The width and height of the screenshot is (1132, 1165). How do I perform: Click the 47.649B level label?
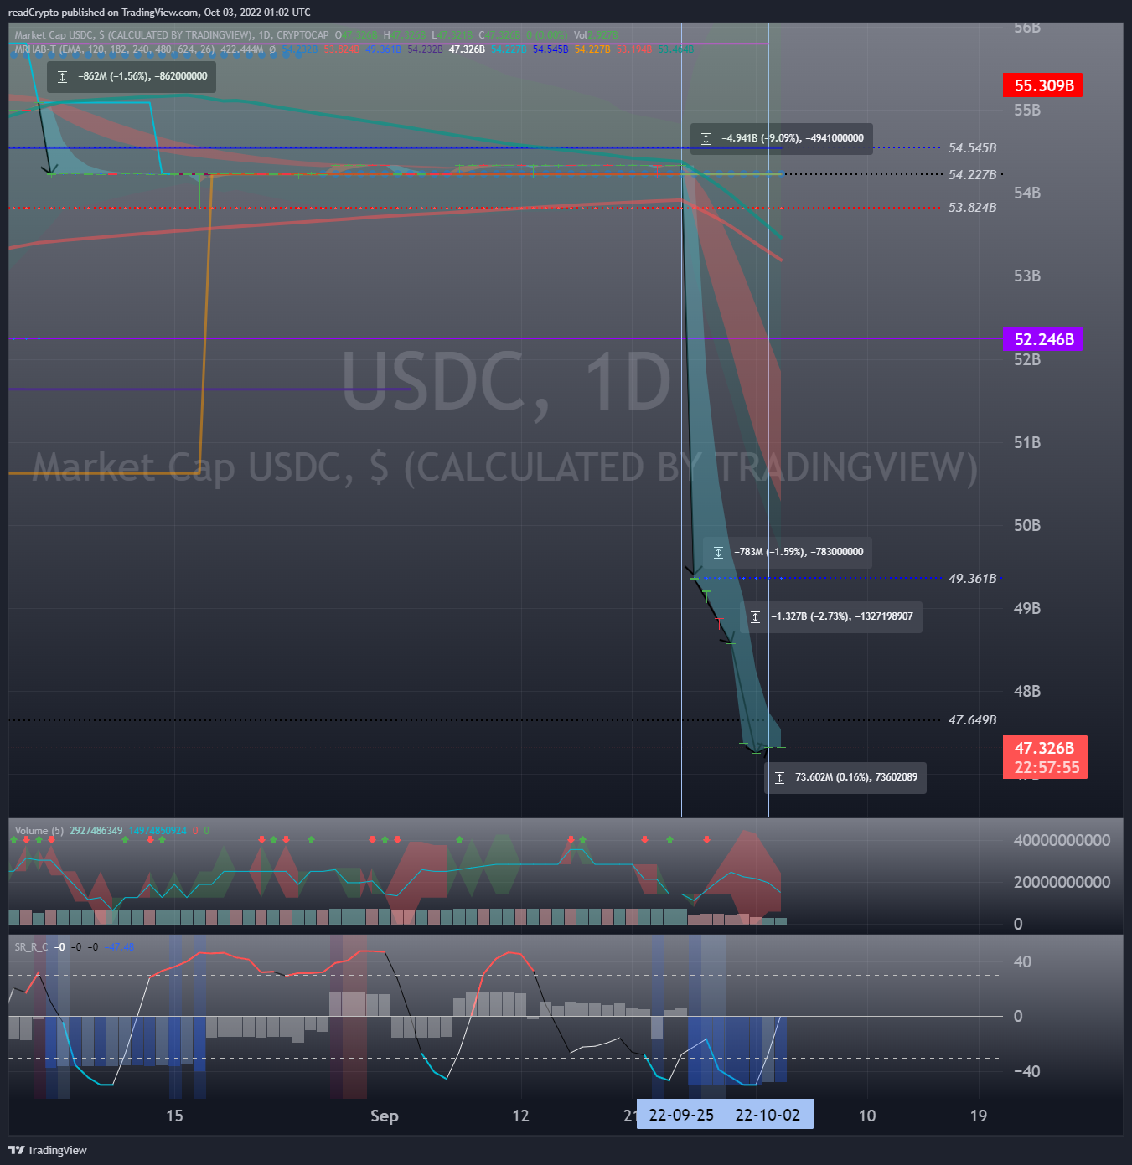(x=972, y=720)
